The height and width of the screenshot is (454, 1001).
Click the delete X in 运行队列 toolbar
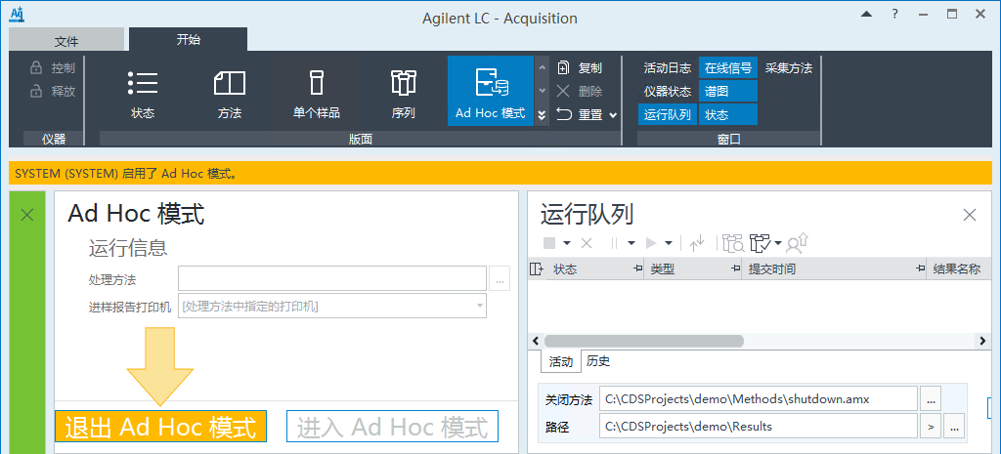point(587,243)
